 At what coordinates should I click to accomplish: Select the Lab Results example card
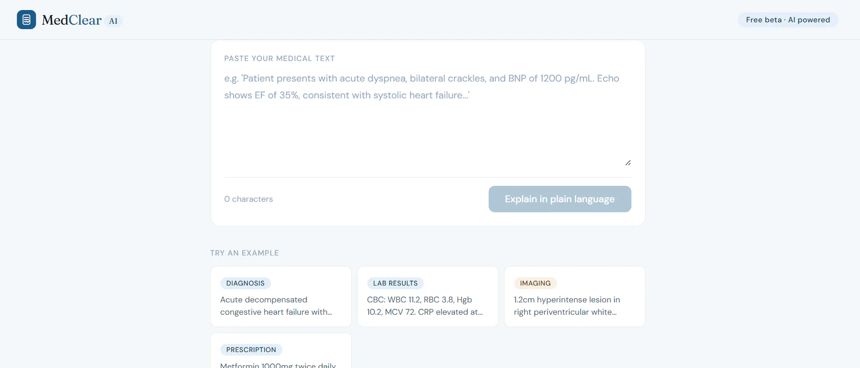[428, 296]
